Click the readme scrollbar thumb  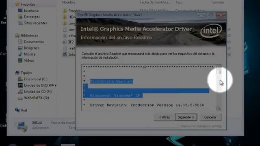click(x=219, y=71)
